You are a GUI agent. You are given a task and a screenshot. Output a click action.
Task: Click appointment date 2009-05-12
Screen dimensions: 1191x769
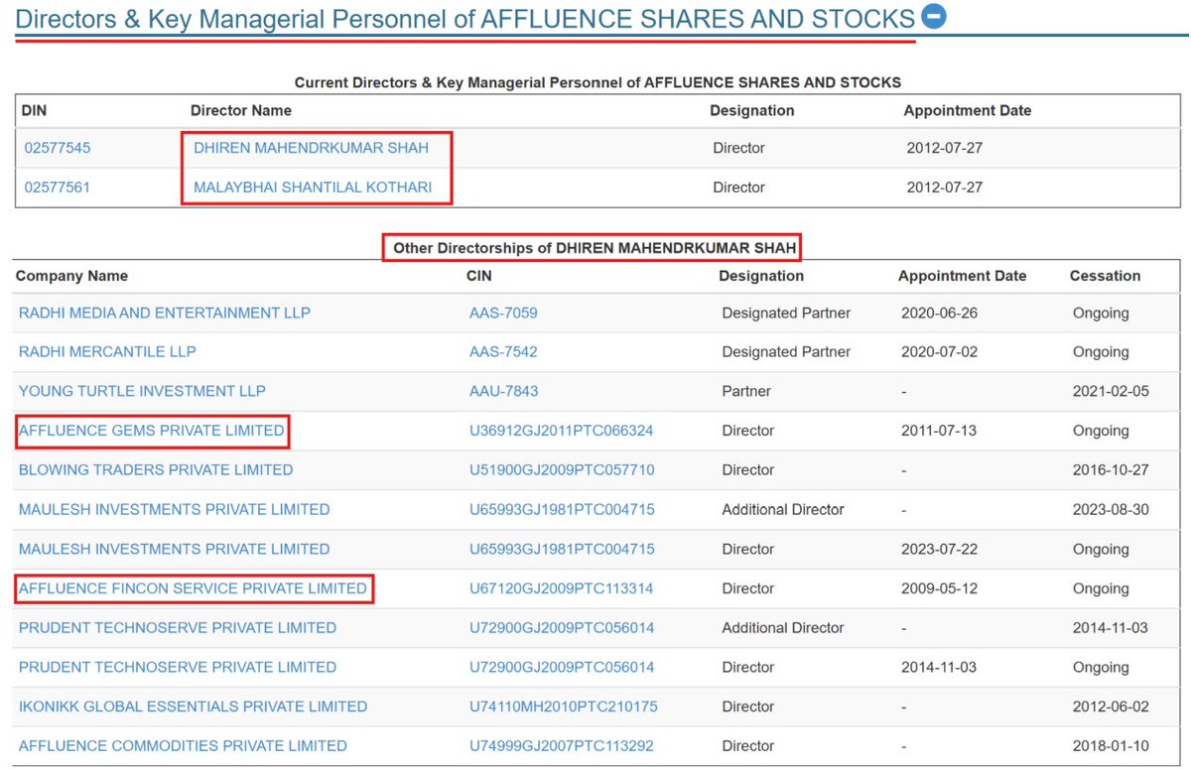tap(939, 588)
